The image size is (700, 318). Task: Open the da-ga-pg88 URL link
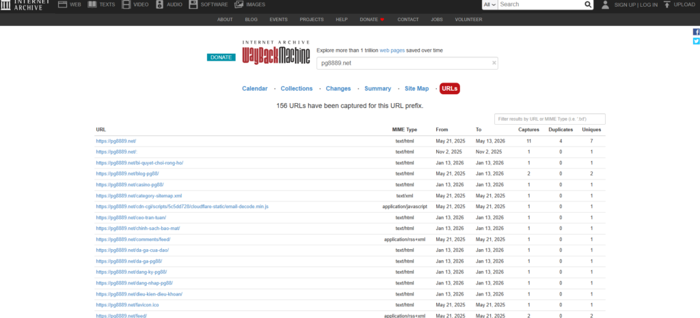click(x=129, y=261)
